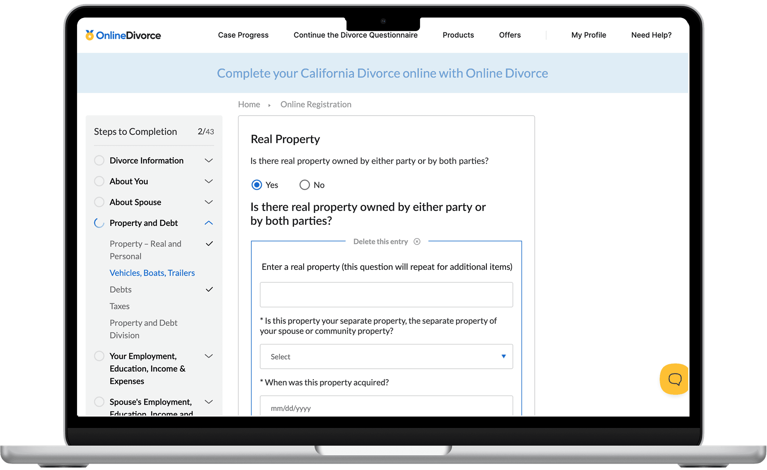
Task: Click the checkmark beside Property – Real and Personal
Action: [x=210, y=244]
